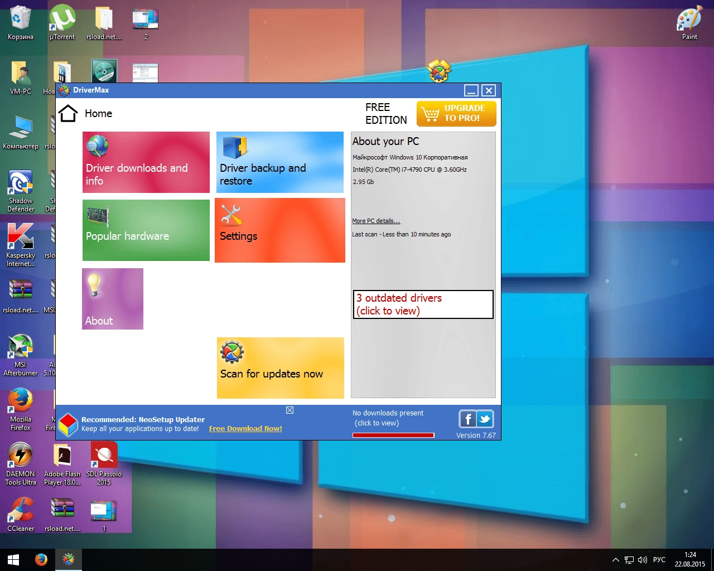Follow the Free Download Now link
Image resolution: width=714 pixels, height=571 pixels.
click(245, 429)
